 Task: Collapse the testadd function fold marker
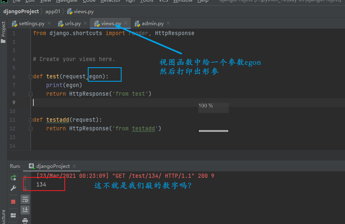(31, 120)
